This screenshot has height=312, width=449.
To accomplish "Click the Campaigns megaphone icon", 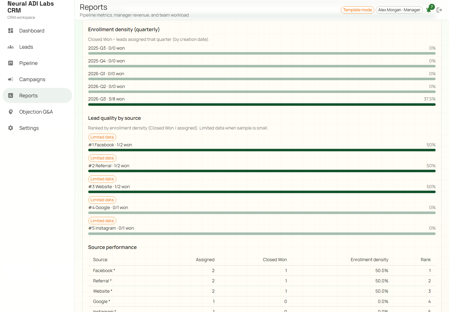I will (x=11, y=79).
